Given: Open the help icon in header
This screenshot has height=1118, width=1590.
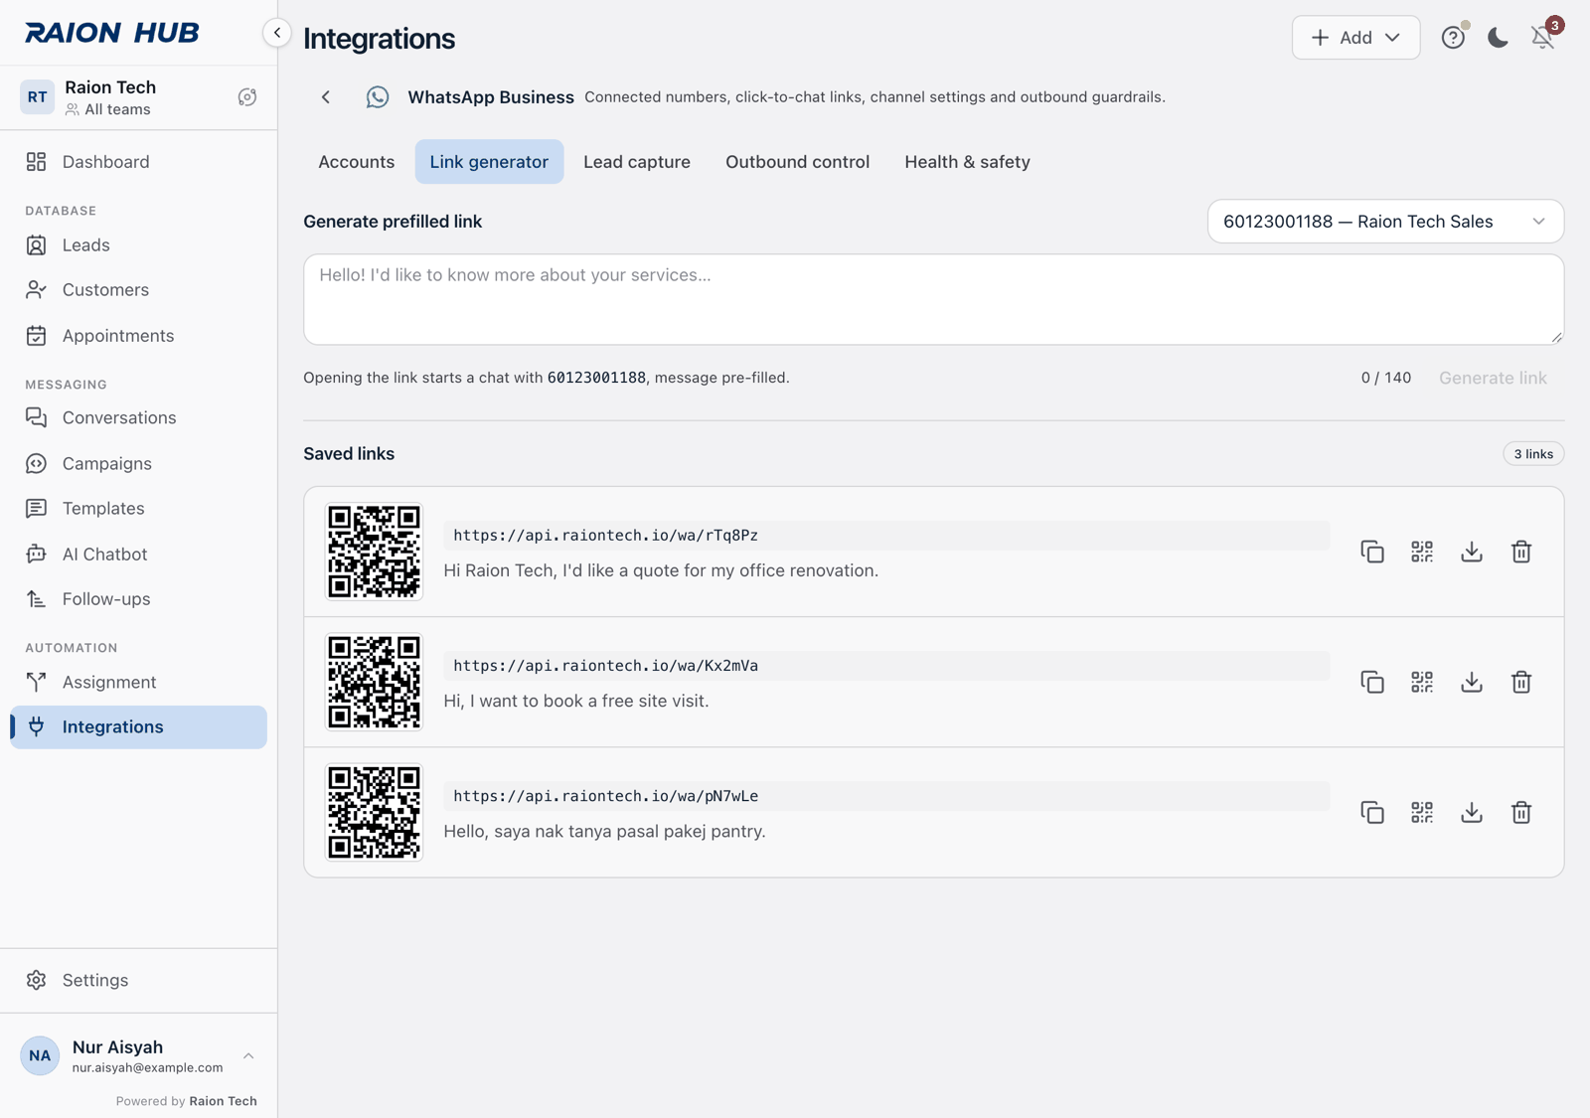Looking at the screenshot, I should 1453,38.
